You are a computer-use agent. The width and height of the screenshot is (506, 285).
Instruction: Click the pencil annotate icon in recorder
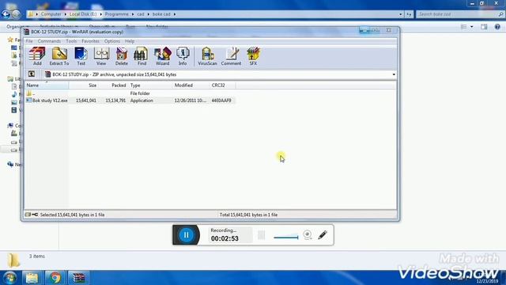point(323,235)
